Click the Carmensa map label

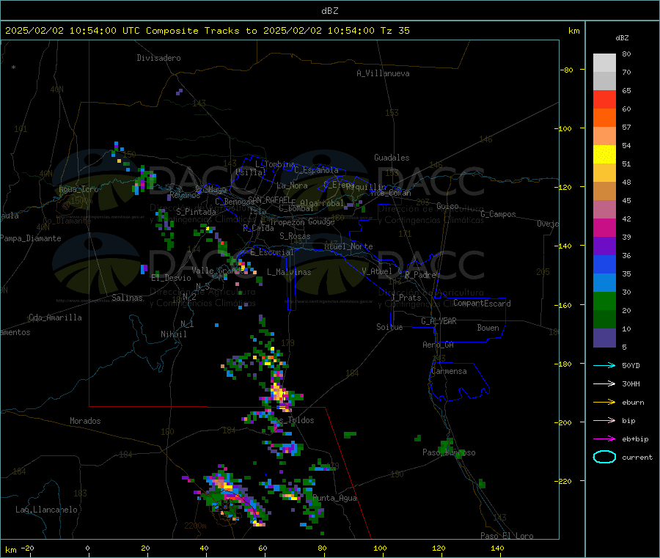click(x=449, y=371)
